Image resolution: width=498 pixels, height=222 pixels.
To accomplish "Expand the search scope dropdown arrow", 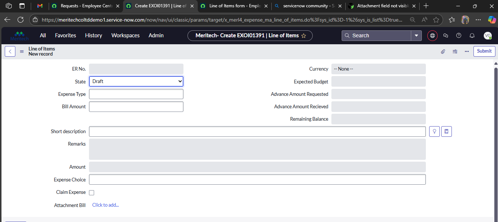I will pos(416,35).
